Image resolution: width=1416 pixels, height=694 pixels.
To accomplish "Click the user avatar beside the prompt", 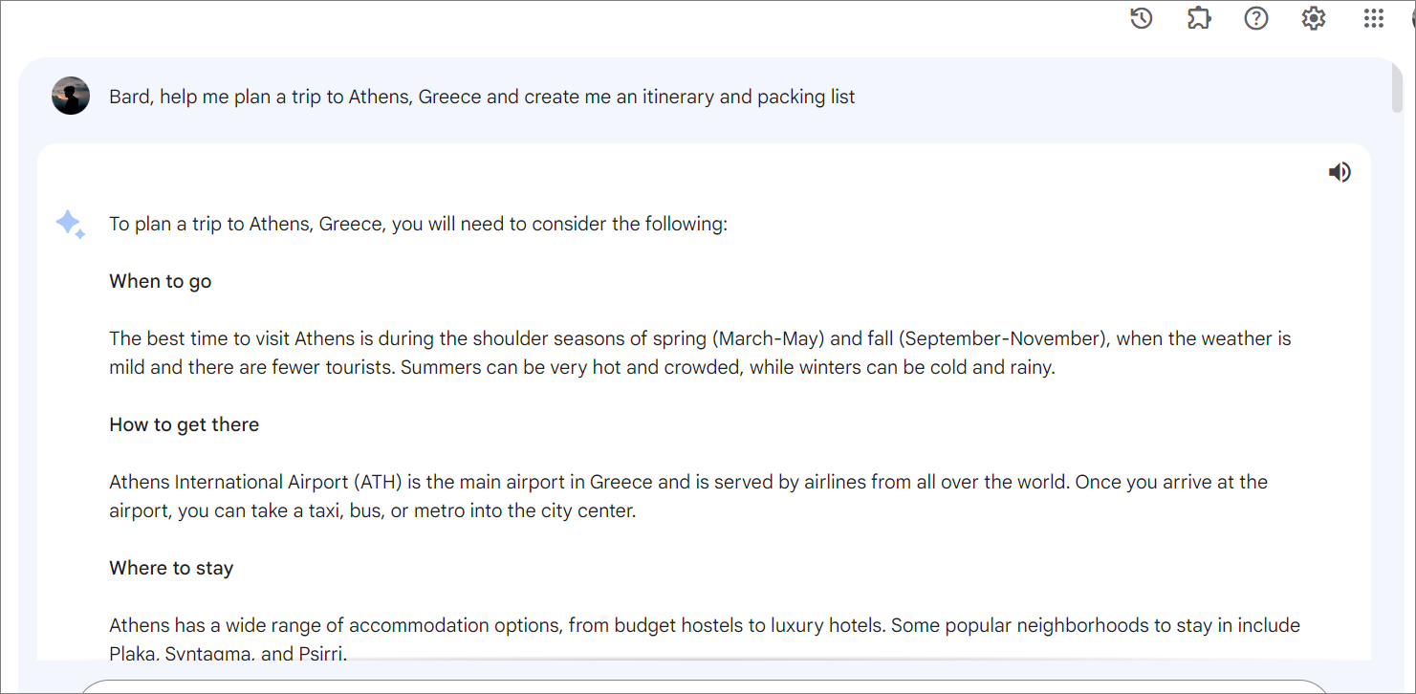I will 71,96.
